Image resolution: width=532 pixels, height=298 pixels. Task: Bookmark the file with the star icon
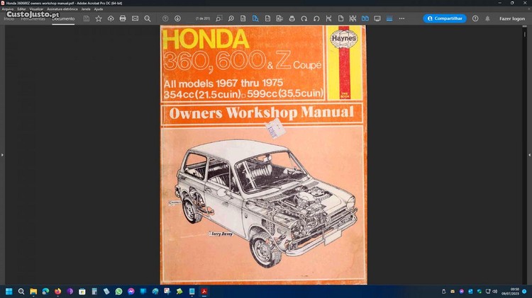click(99, 18)
